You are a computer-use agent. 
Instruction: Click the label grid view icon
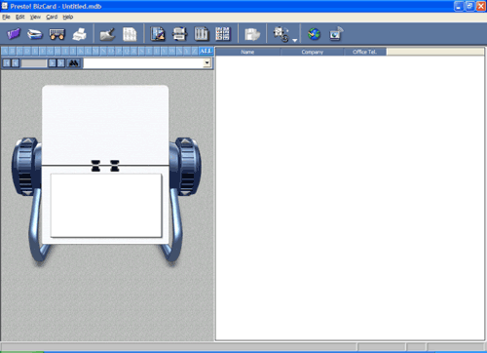(223, 34)
